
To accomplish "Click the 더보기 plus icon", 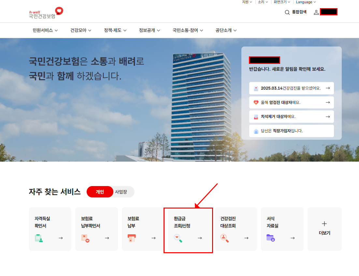I will click(324, 224).
